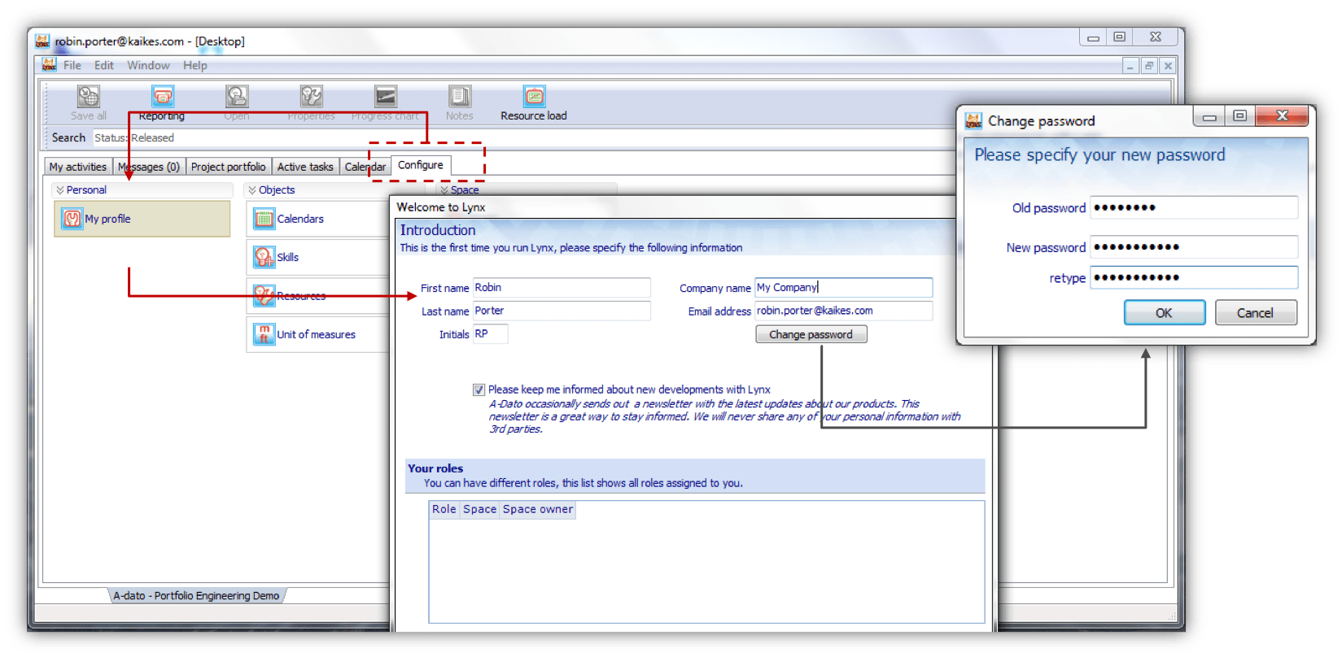The width and height of the screenshot is (1342, 657).
Task: Click the Progress chart toolbar icon
Action: 385,97
